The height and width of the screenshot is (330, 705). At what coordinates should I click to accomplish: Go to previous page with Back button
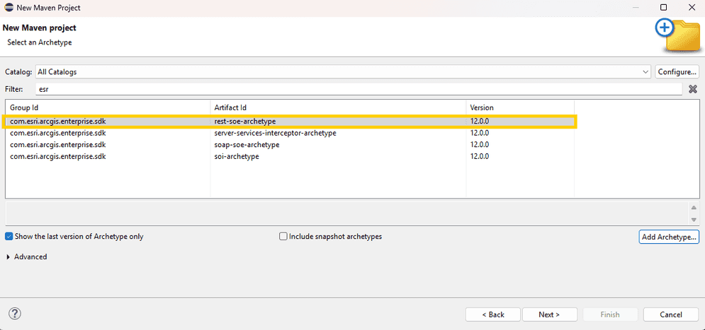coord(492,314)
